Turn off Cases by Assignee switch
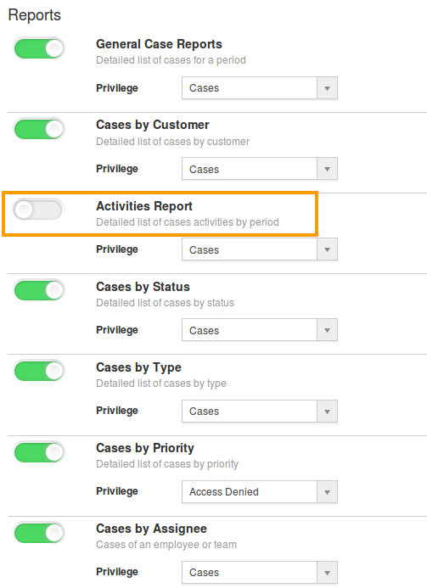Screen dimensions: 427x588 39,533
